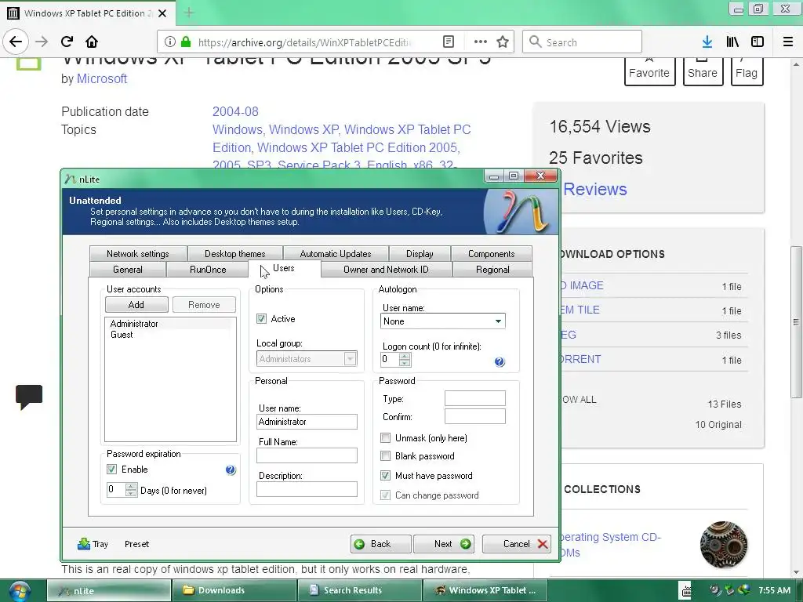The image size is (803, 602).
Task: Click Cancel button in nLite
Action: click(517, 544)
